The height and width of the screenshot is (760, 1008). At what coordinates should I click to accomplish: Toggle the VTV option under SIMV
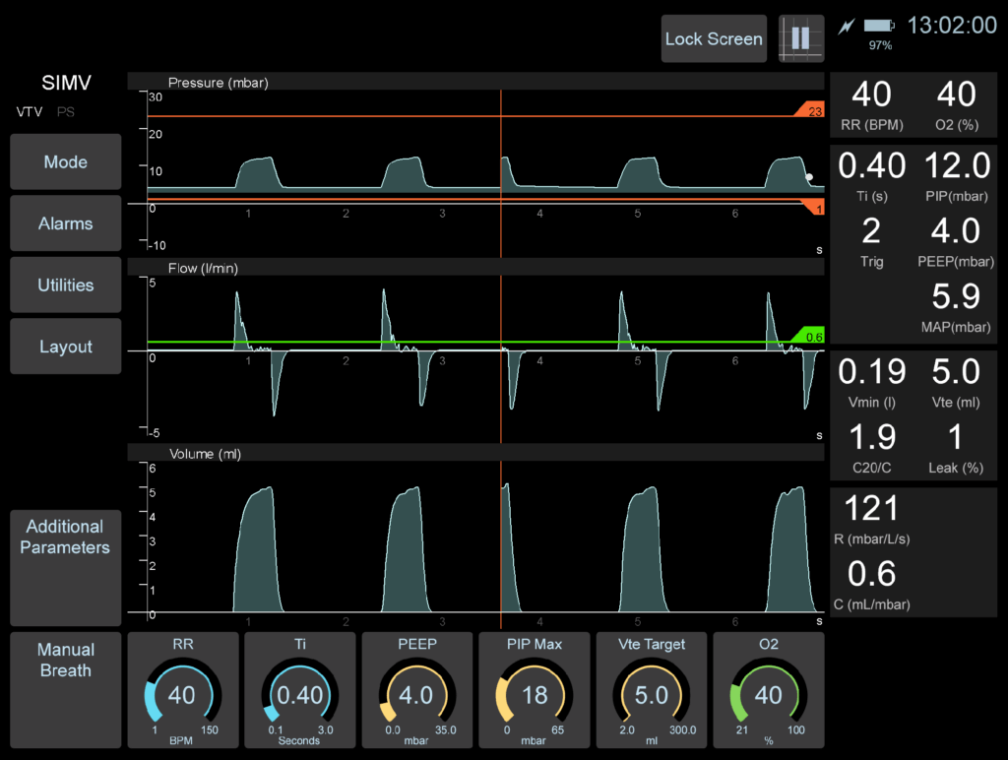[30, 112]
